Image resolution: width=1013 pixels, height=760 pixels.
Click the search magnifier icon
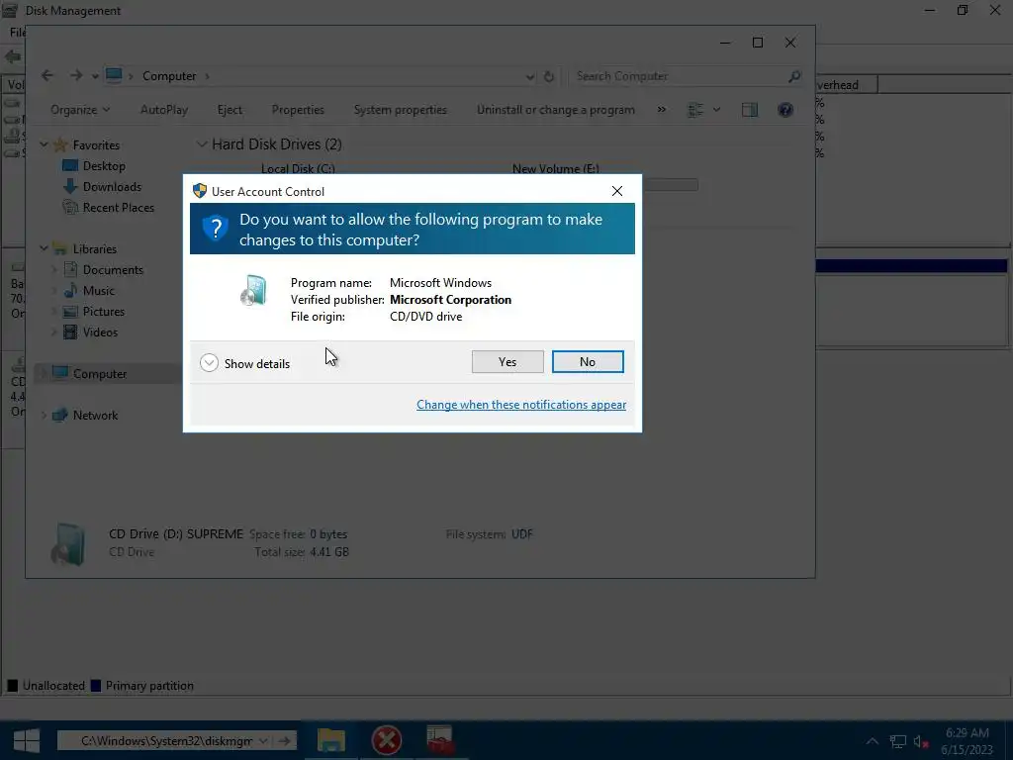pyautogui.click(x=794, y=76)
